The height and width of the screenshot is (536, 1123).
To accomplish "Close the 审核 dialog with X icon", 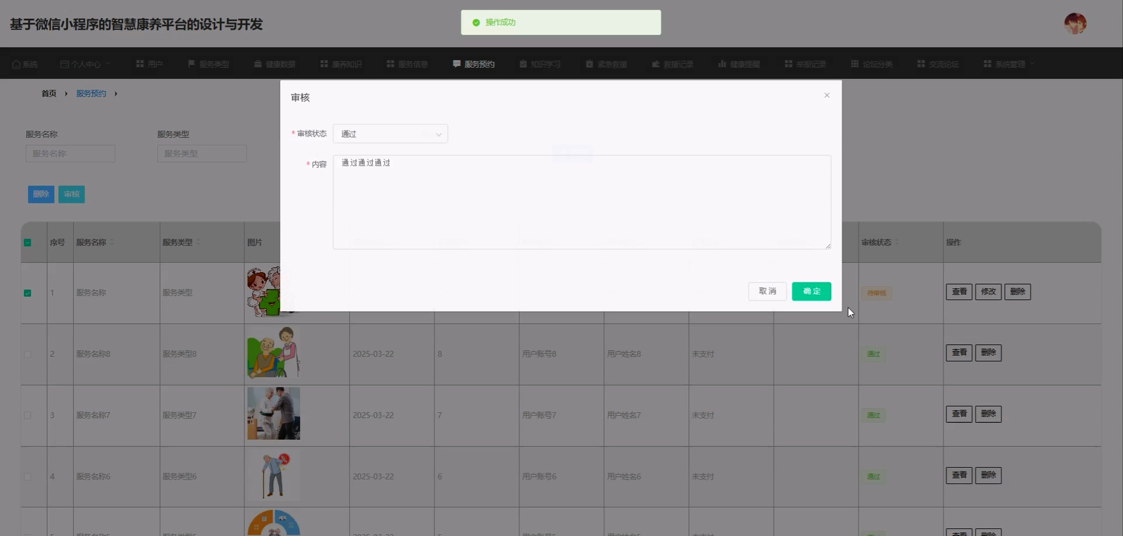I will [827, 95].
